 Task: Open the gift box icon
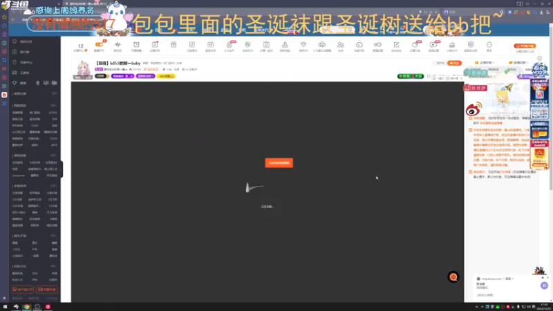(x=174, y=45)
